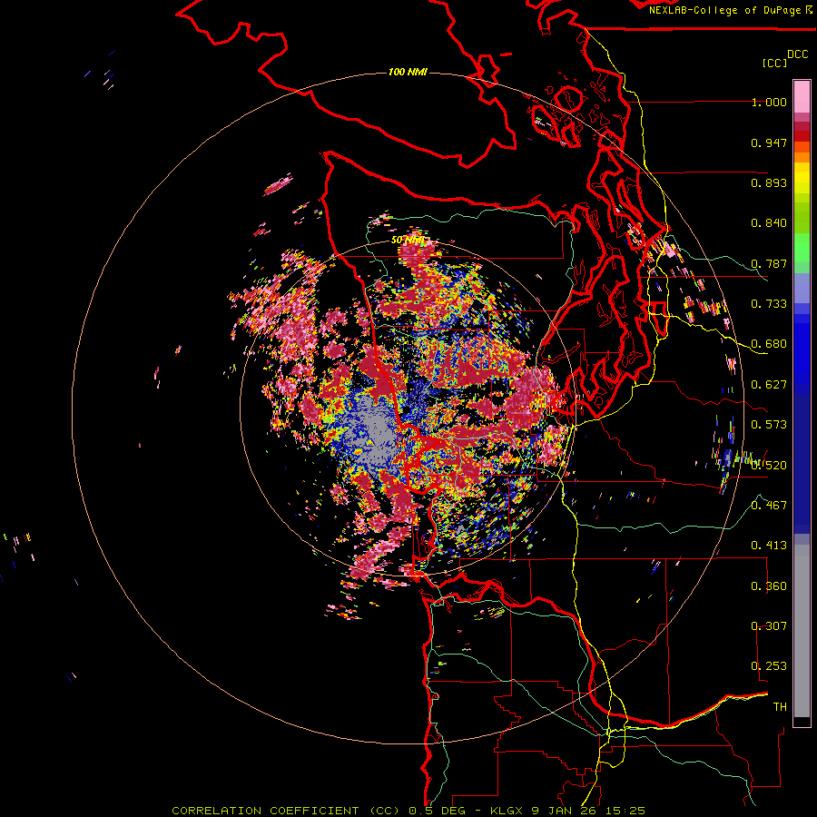817x817 pixels.
Task: Click the 0.360 scale value
Action: pyautogui.click(x=769, y=586)
